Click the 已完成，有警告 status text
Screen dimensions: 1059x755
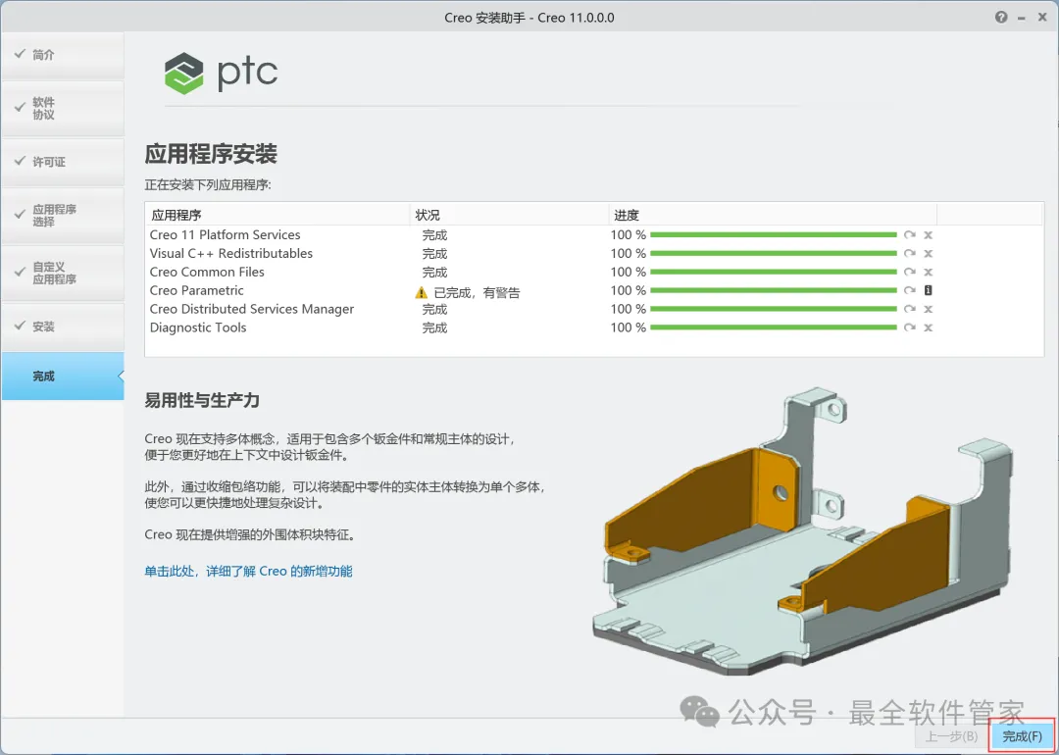477,293
